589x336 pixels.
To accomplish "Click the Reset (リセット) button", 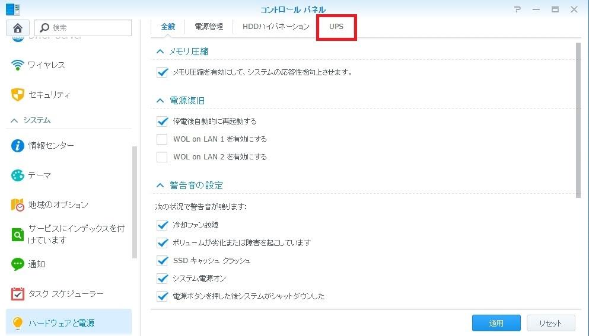I will click(550, 323).
